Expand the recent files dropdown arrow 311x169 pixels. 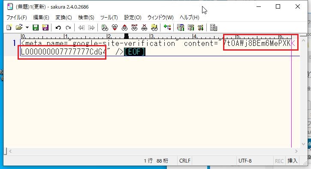pos(27,27)
